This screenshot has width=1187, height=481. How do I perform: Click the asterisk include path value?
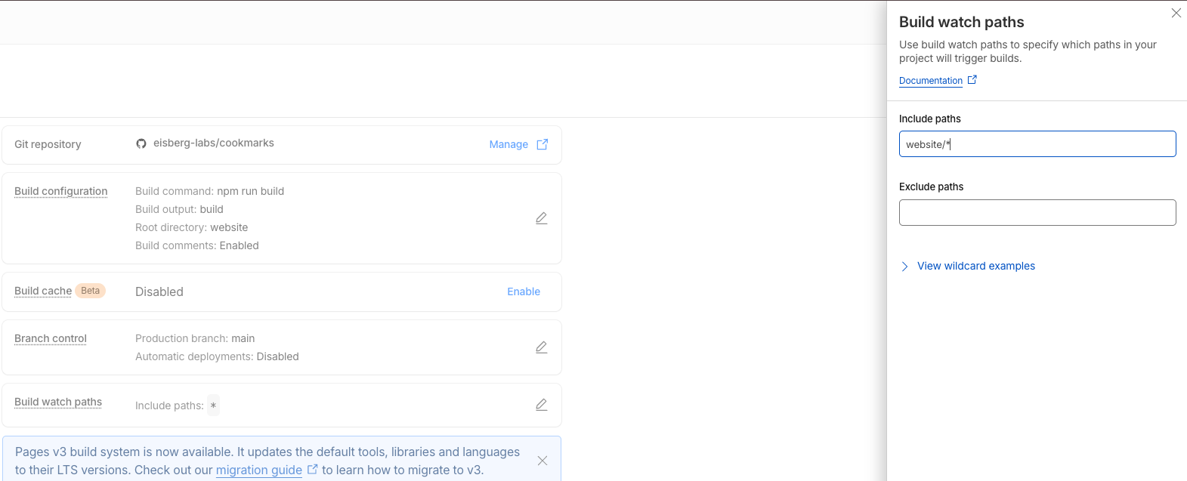[x=214, y=405]
